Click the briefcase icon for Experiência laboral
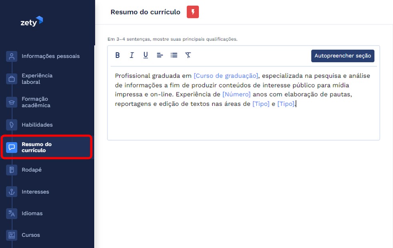393x248 pixels. click(x=11, y=79)
